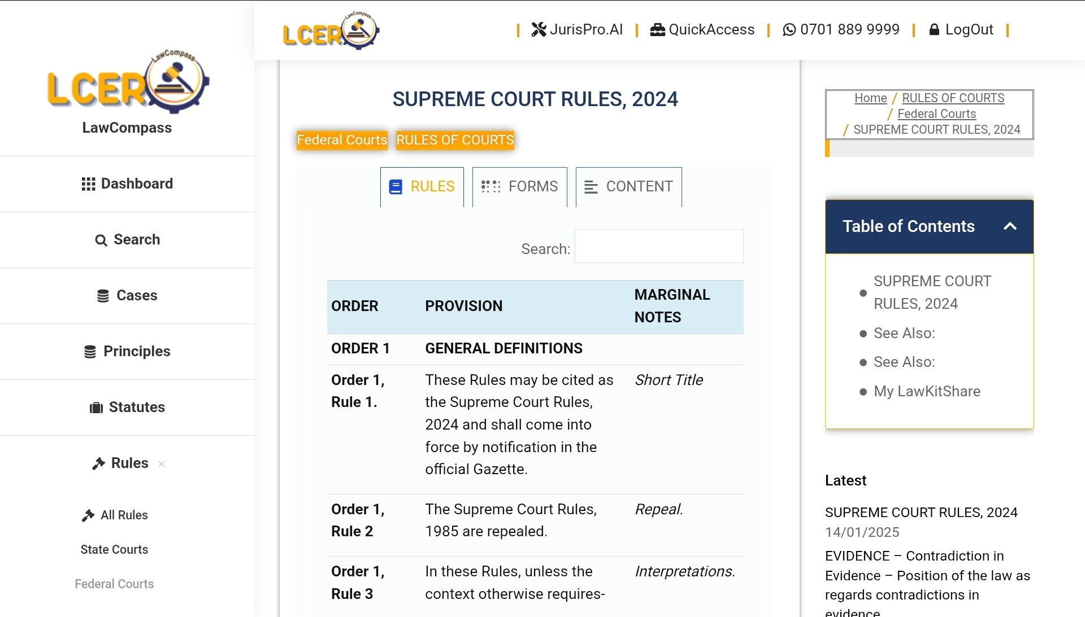Screen dimensions: 1085x617
Task: Open JurisPro.AI tools icon
Action: pyautogui.click(x=539, y=29)
